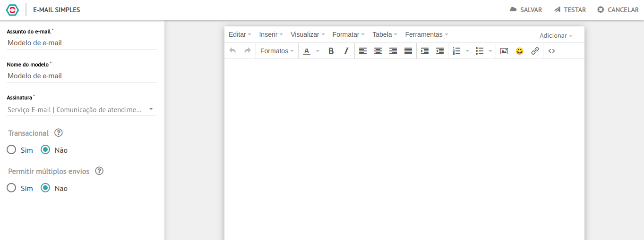644x240 pixels.
Task: Select Não for Permitir múltiplos envios
Action: coord(45,188)
